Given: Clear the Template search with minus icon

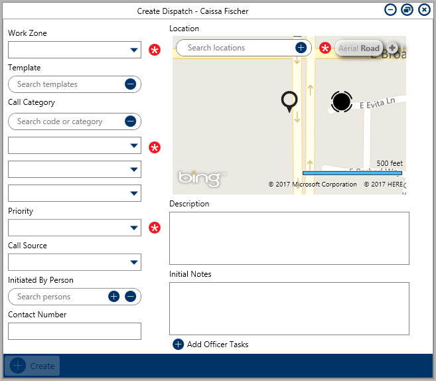Looking at the screenshot, I should 130,84.
